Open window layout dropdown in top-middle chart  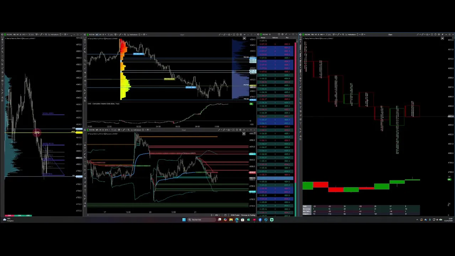click(145, 34)
